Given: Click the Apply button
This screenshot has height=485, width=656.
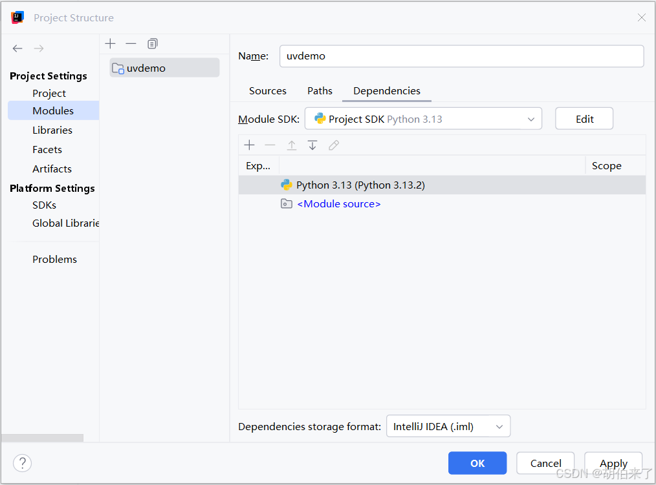Looking at the screenshot, I should pos(613,463).
